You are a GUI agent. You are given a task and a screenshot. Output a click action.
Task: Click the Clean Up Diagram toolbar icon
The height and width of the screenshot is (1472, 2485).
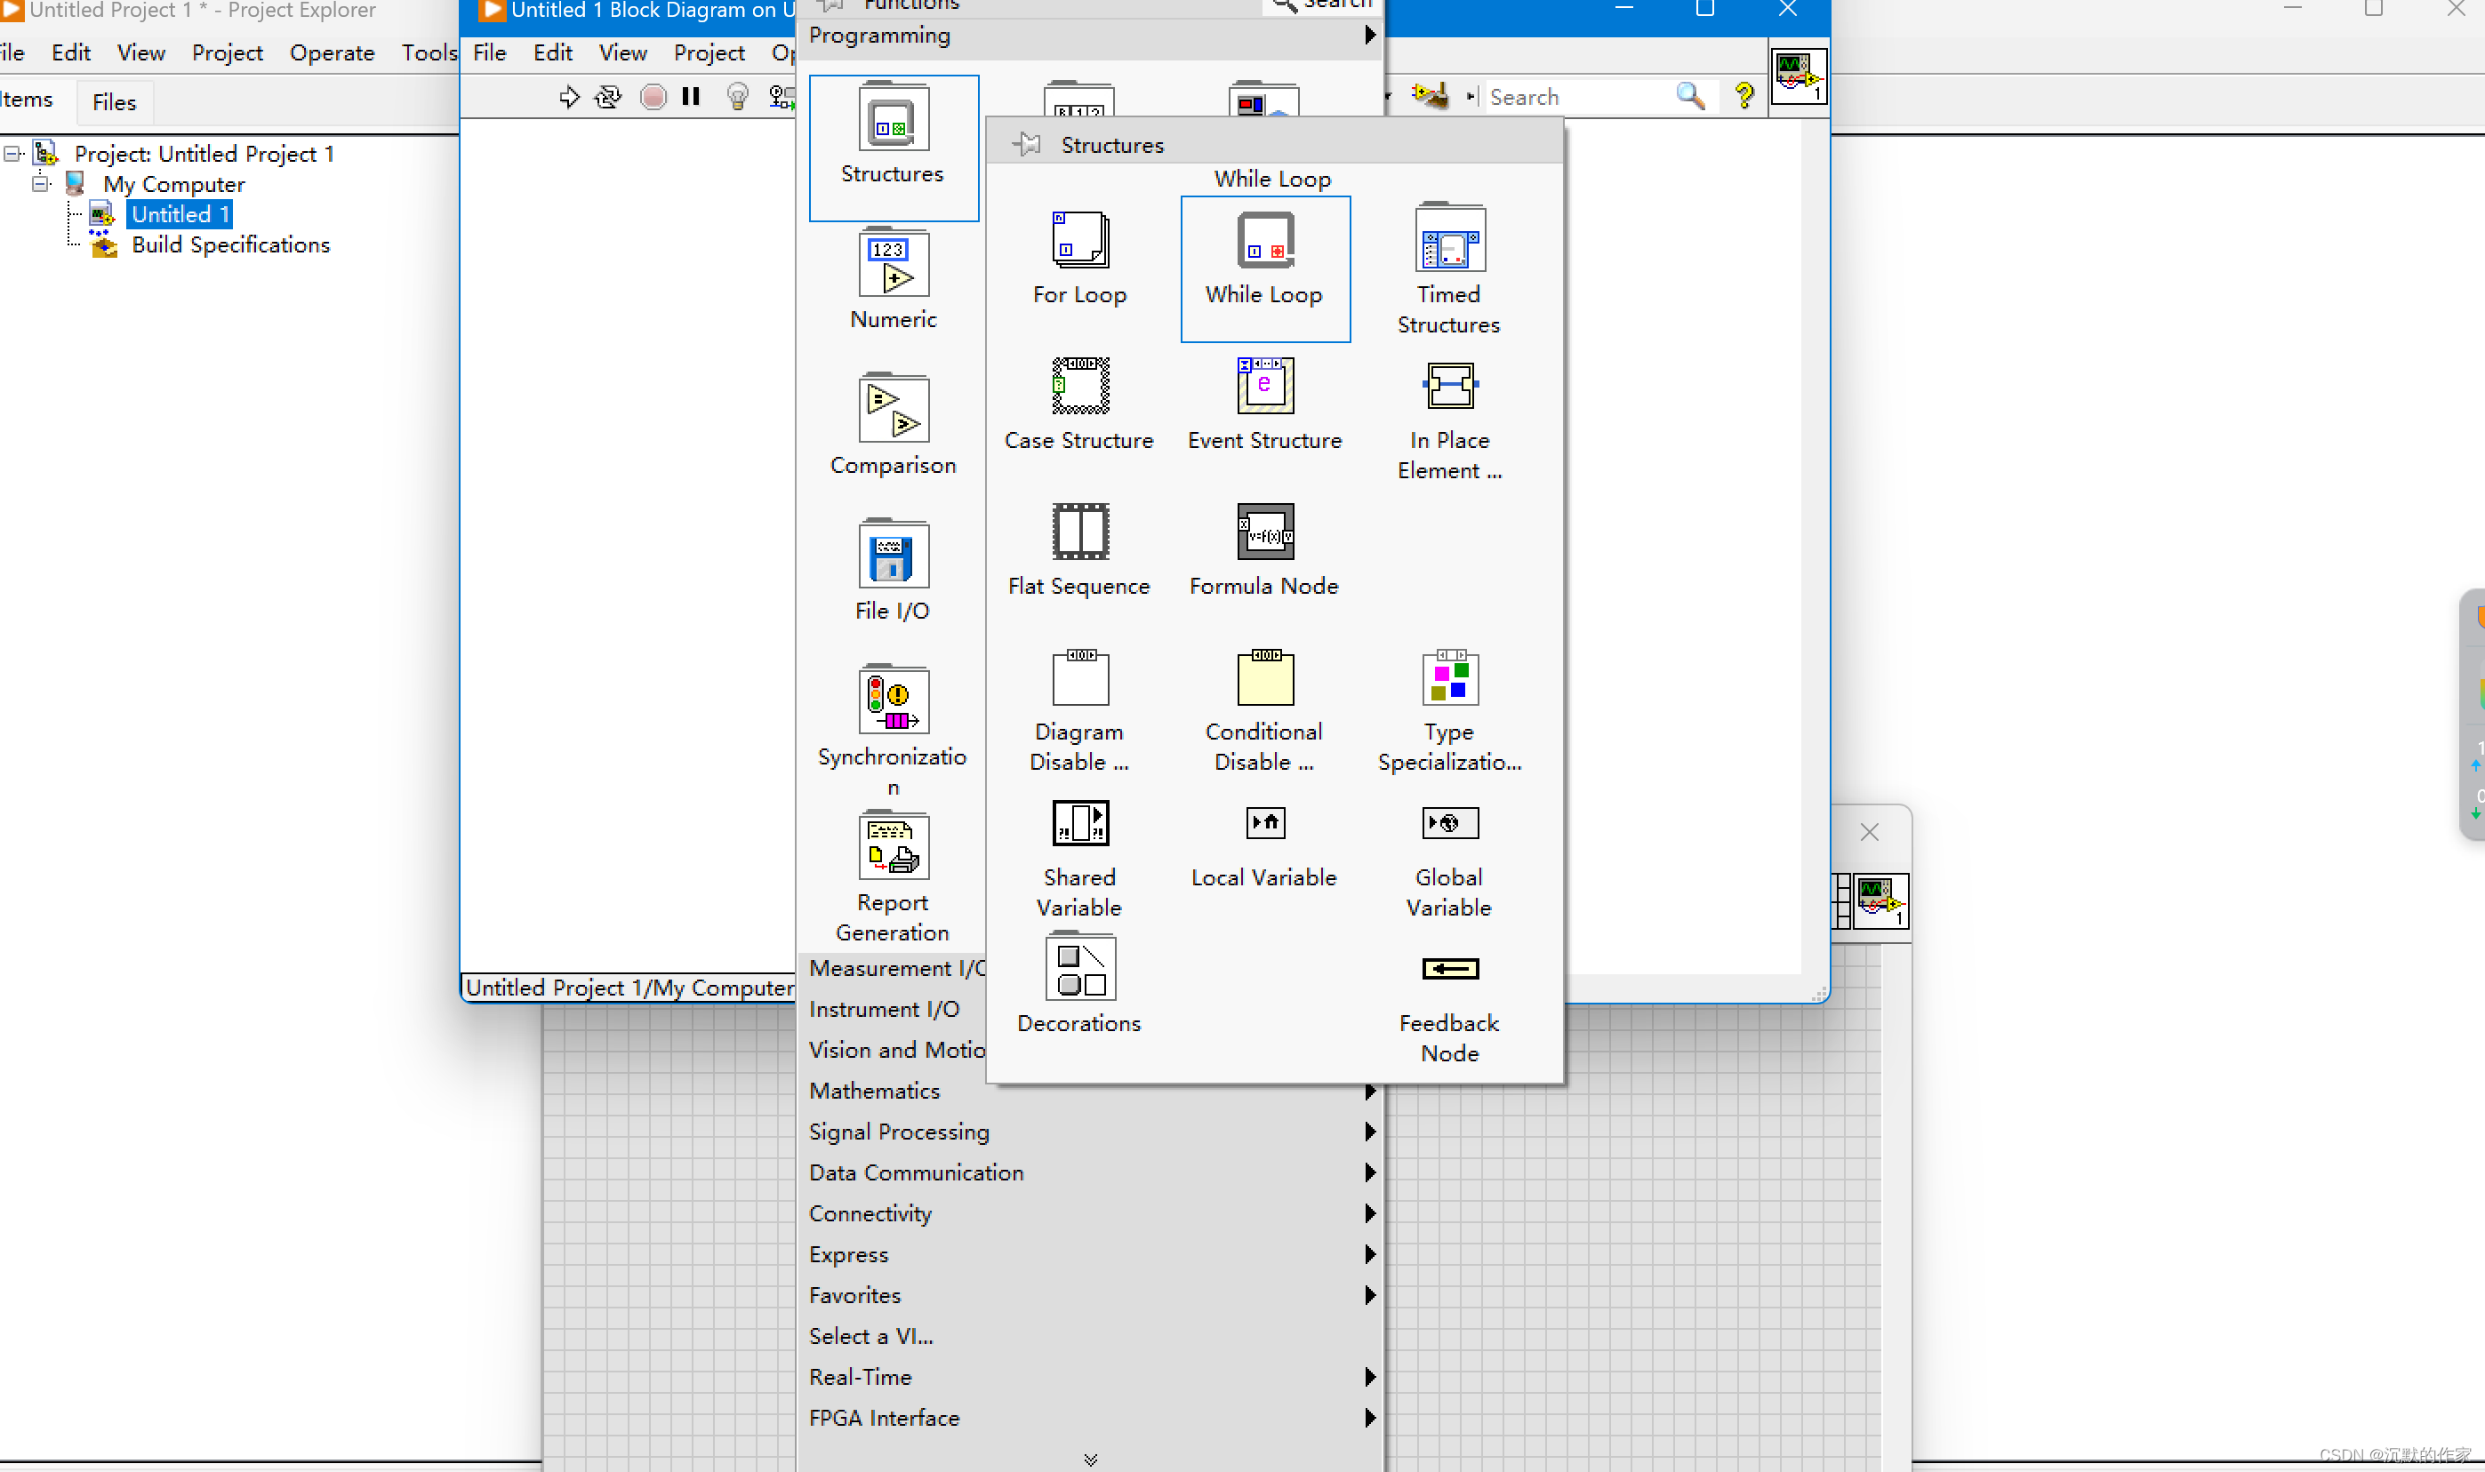click(1431, 96)
